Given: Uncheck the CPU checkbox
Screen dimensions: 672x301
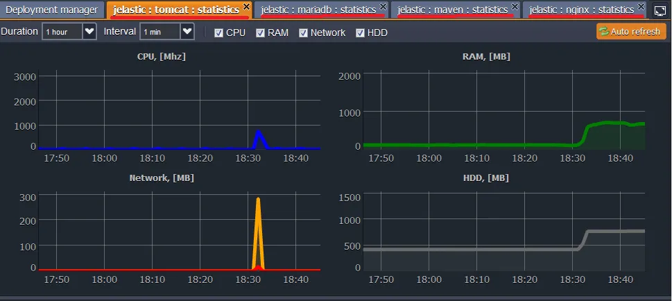Looking at the screenshot, I should tap(218, 33).
